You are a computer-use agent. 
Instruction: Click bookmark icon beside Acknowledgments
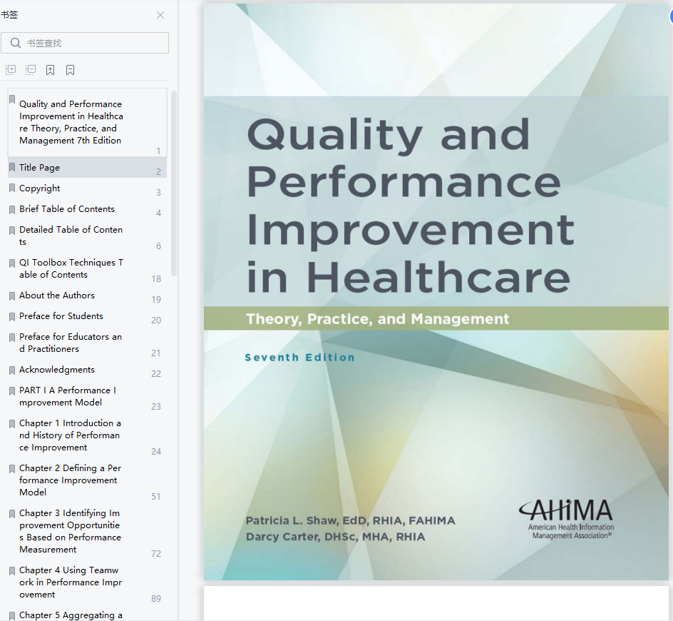(12, 370)
